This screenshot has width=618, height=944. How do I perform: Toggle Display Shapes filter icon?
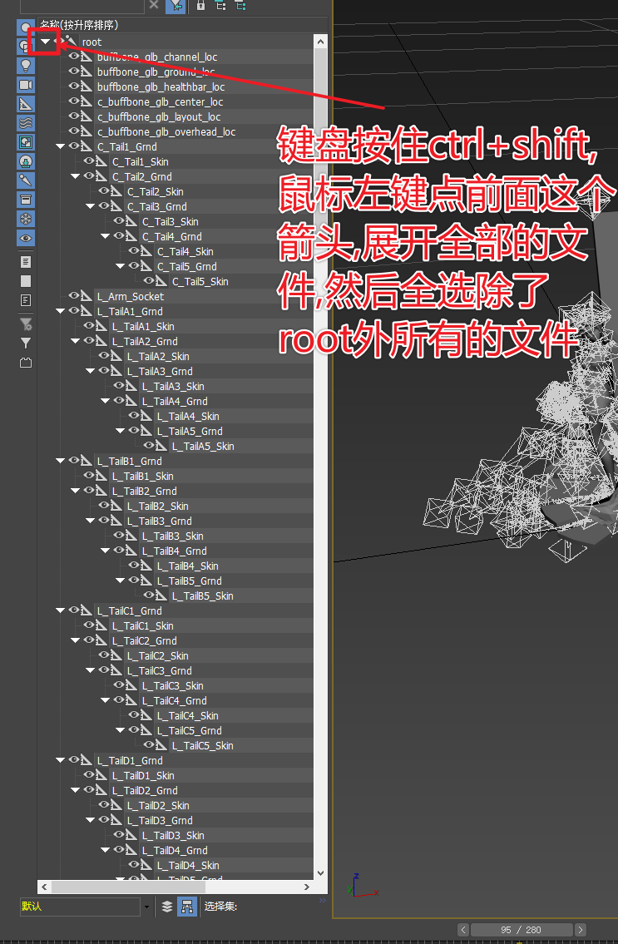pyautogui.click(x=25, y=47)
